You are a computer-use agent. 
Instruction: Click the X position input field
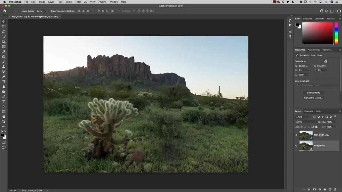tap(303, 70)
